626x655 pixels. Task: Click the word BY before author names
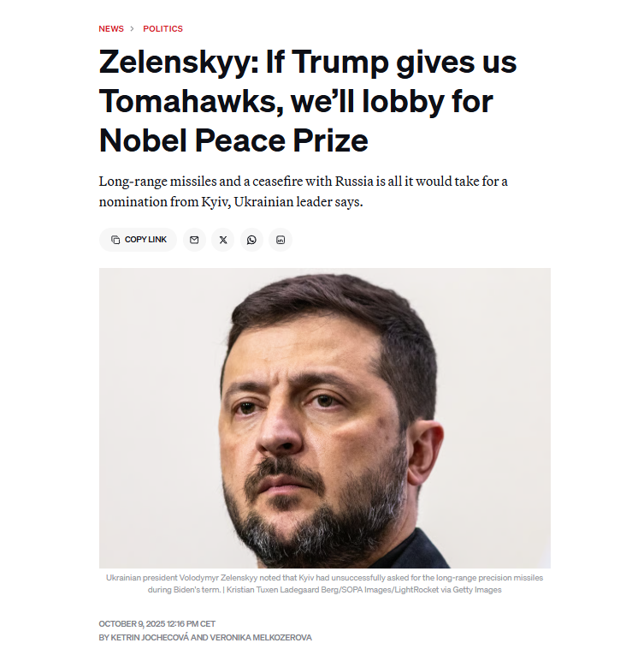(103, 638)
